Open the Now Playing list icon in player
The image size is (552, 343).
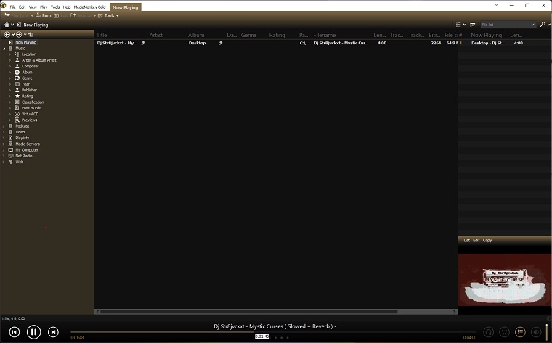click(520, 332)
